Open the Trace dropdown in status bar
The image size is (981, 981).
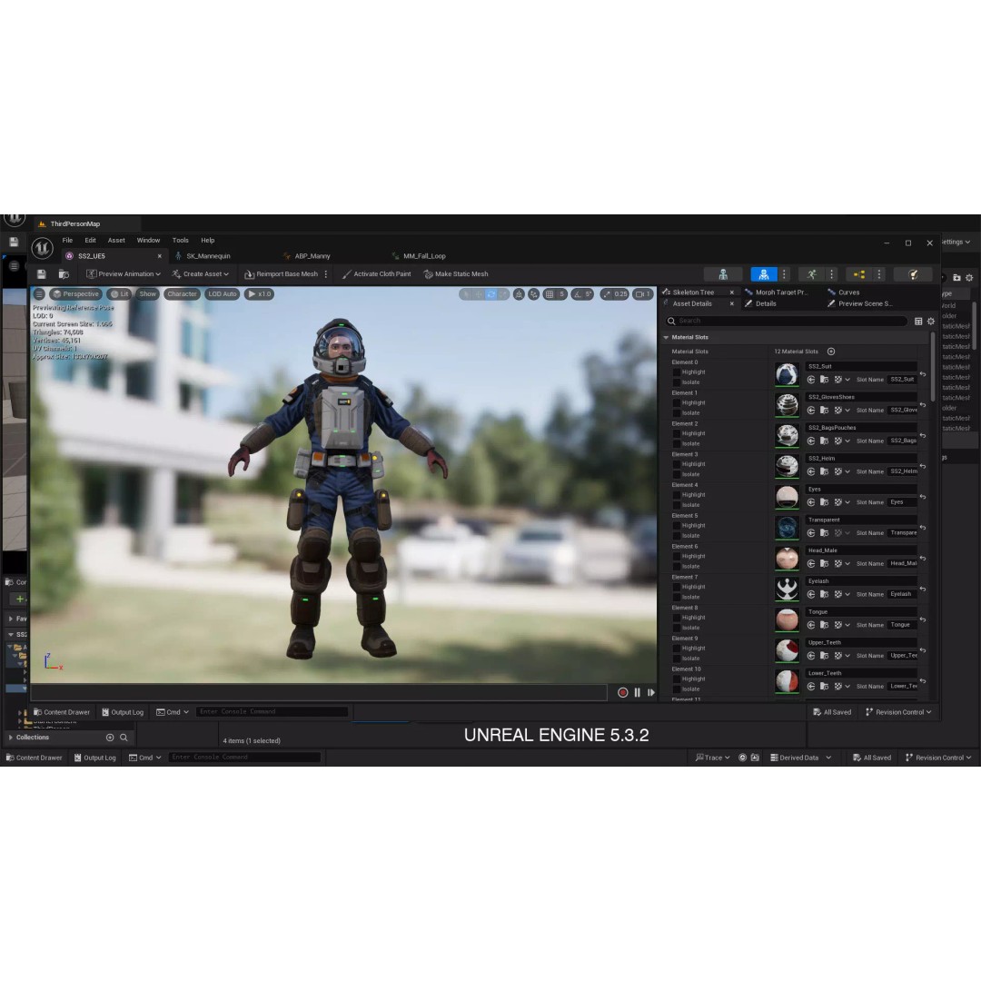713,758
